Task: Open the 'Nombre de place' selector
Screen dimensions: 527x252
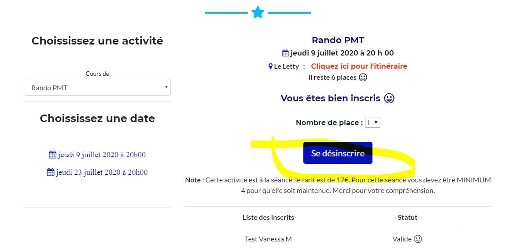Action: click(x=372, y=123)
